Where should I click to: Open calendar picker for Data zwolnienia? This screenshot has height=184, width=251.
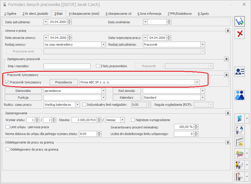pos(145,22)
